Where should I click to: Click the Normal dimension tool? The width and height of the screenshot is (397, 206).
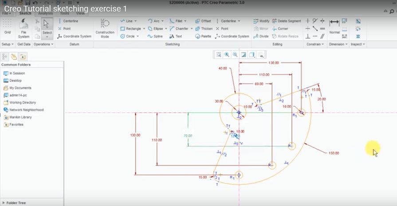[x=334, y=27]
